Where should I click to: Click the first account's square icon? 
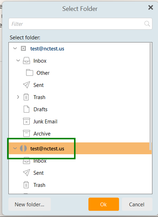pyautogui.click(x=23, y=48)
